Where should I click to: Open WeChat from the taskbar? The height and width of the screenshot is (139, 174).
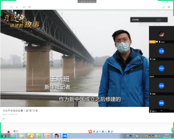[31, 136]
